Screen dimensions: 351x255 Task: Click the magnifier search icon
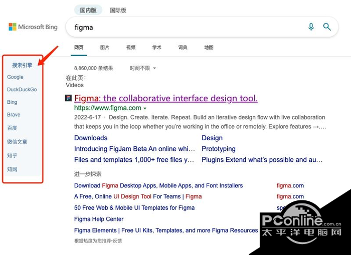pos(327,27)
